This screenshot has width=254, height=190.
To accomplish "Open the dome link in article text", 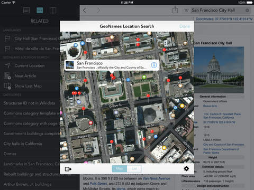I will click(121, 188).
